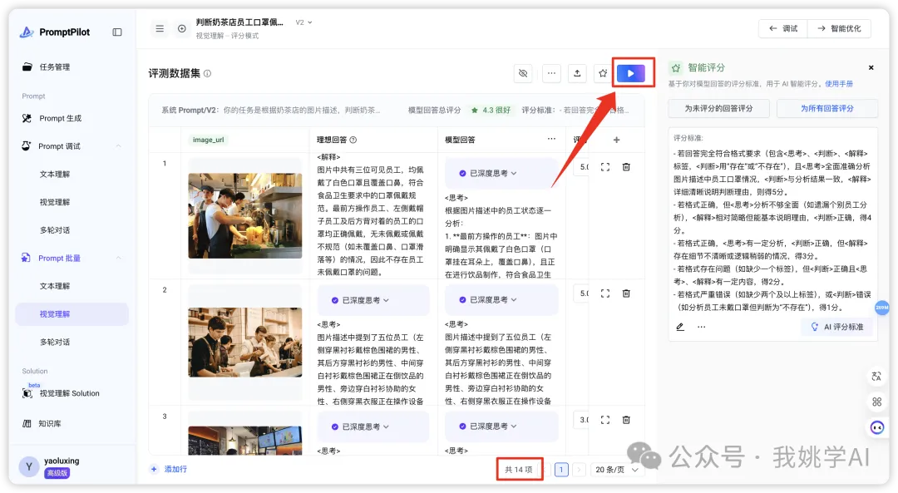Viewport: 898px width, 493px height.
Task: Open 任务管理 in the sidebar
Action: coord(55,67)
